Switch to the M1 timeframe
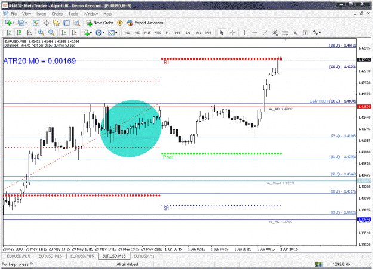Image resolution: width=373 pixels, height=269 pixels. click(127, 33)
